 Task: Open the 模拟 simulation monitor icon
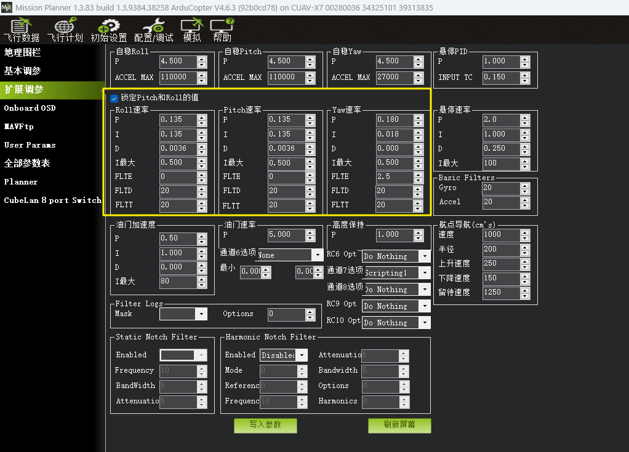[191, 29]
